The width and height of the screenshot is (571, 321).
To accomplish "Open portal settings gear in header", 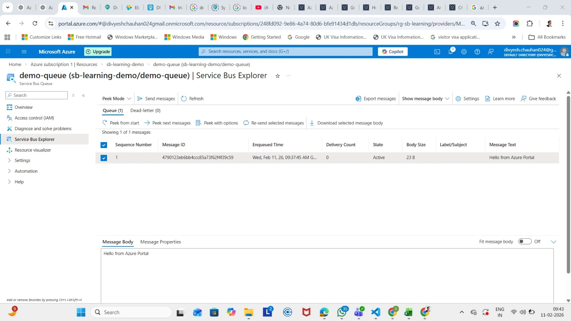I will 464,52.
